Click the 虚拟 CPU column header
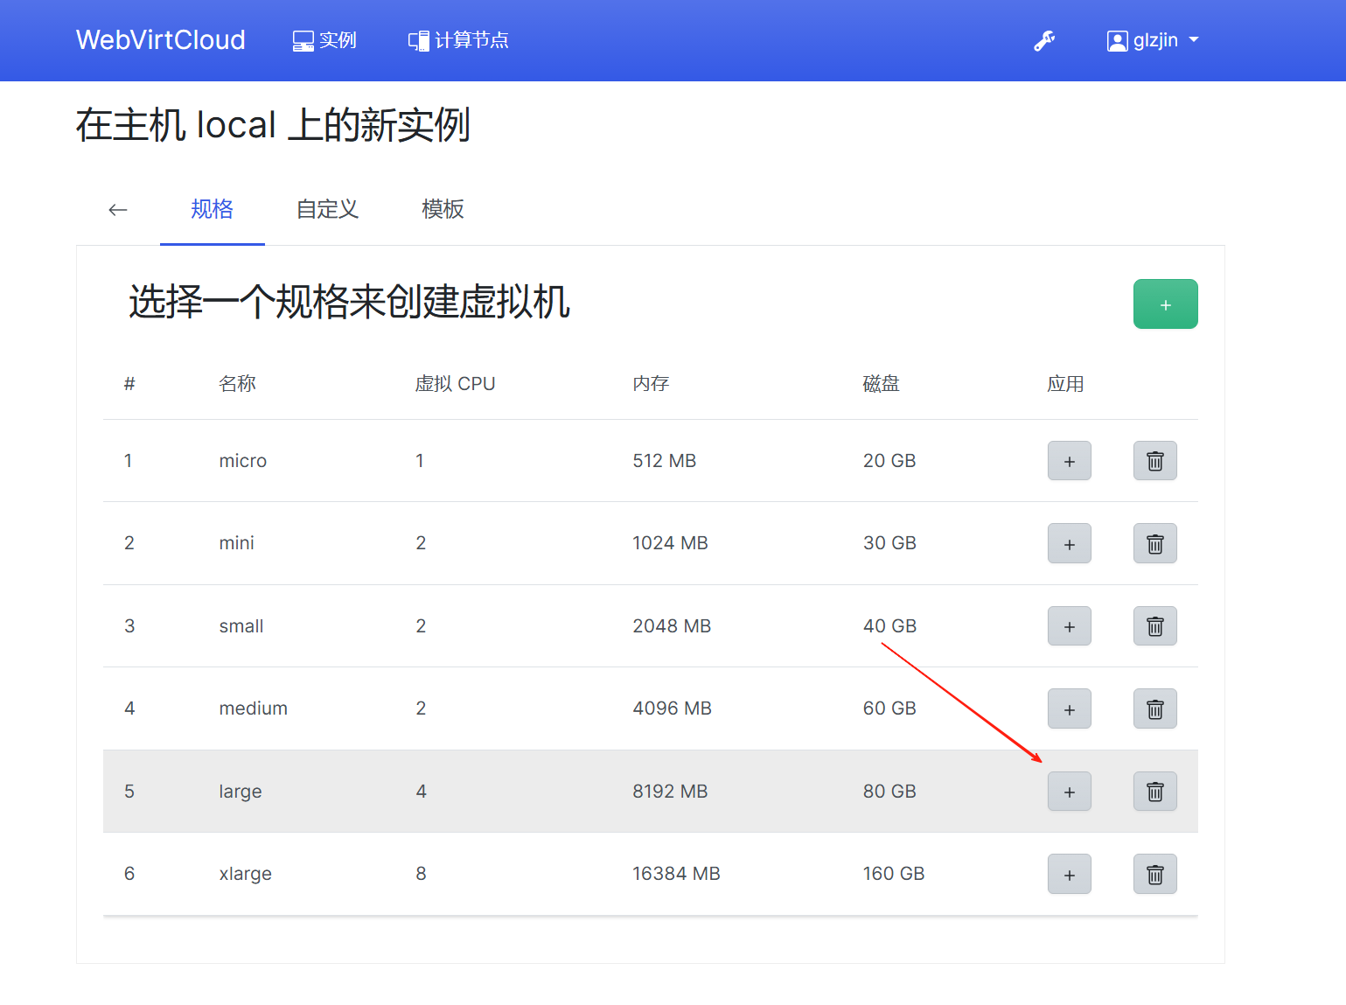 pyautogui.click(x=455, y=384)
